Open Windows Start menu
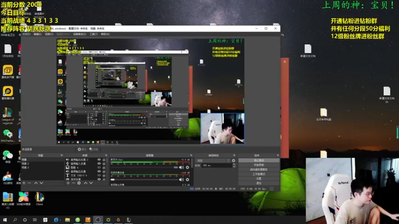399x224 pixels. [5, 220]
